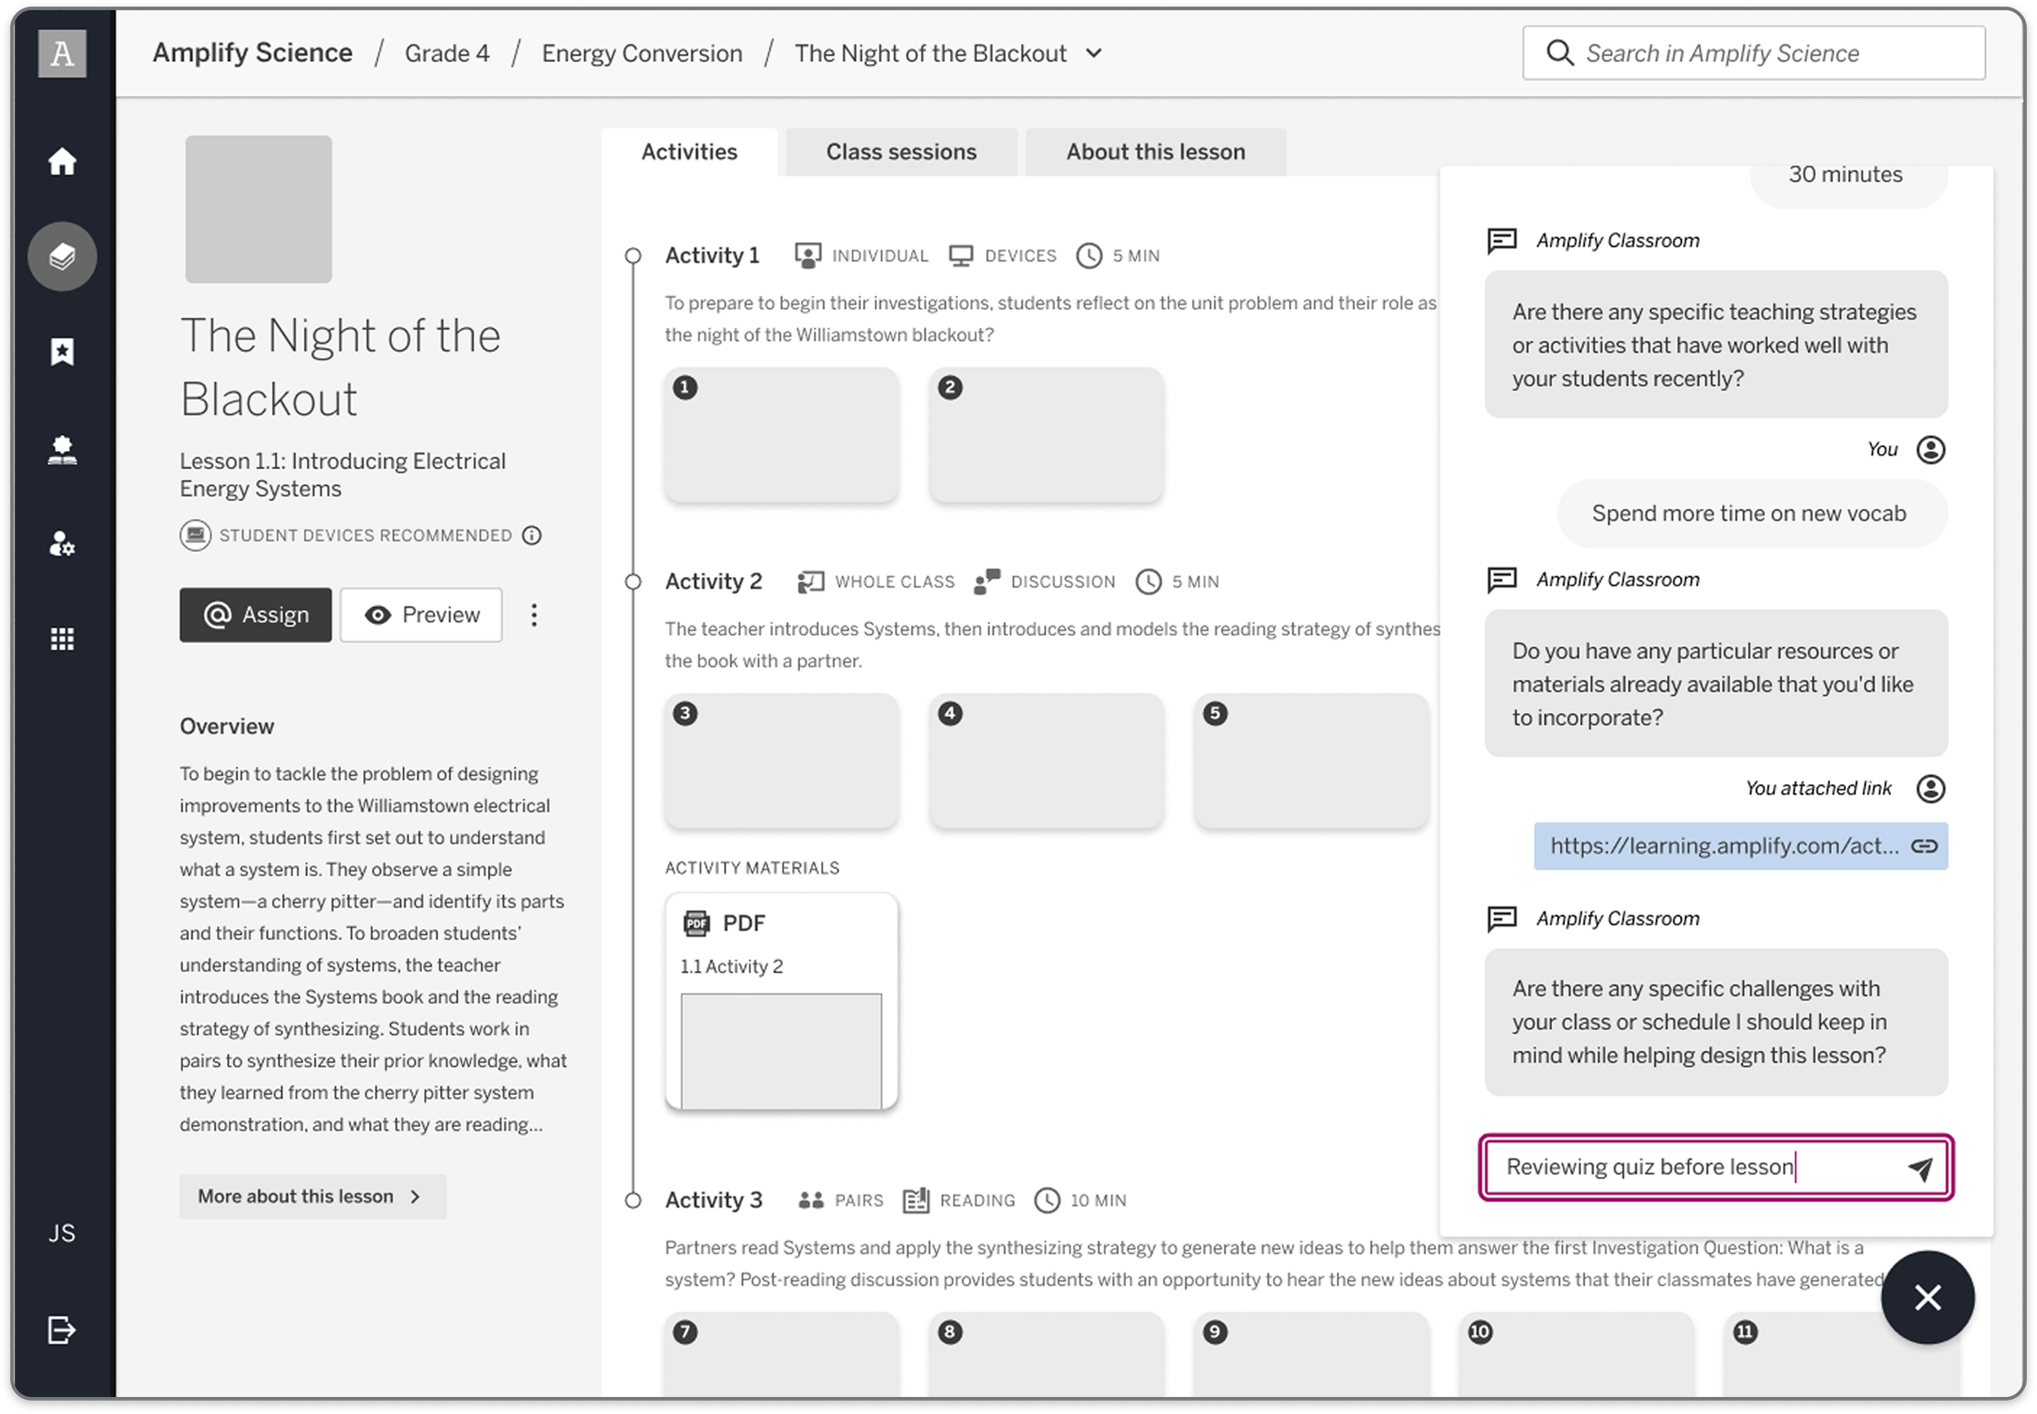The height and width of the screenshot is (1414, 2037).
Task: Click the student devices laptop icon
Action: tap(196, 535)
